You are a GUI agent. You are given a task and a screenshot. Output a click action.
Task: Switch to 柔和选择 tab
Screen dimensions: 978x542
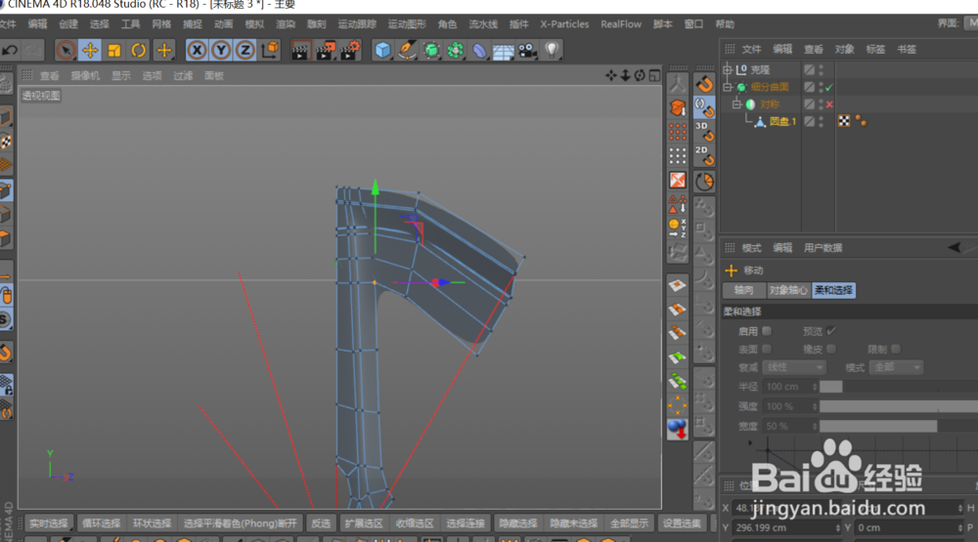click(x=833, y=290)
